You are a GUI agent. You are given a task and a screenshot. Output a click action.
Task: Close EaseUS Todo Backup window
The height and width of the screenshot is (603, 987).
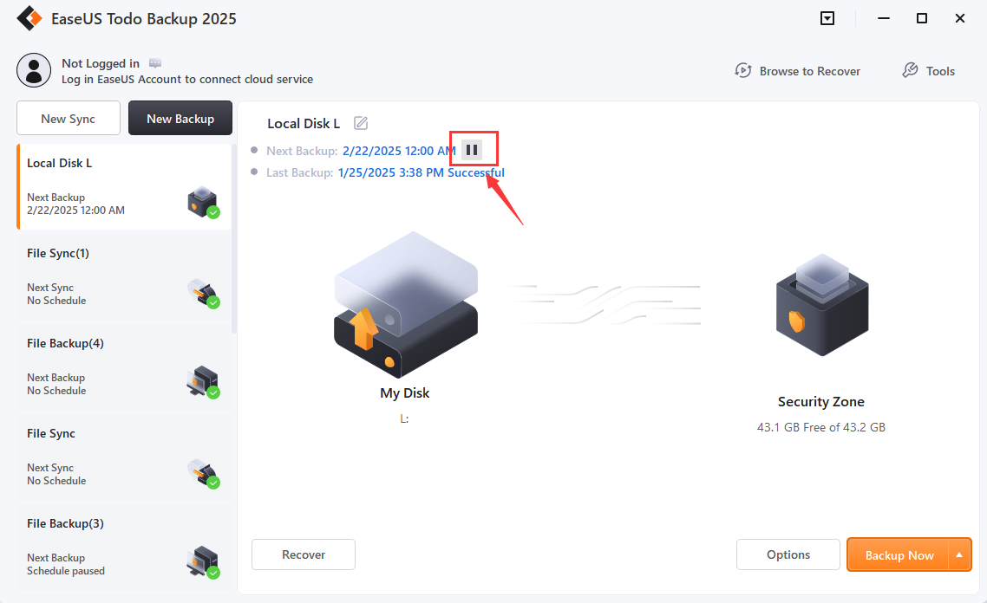coord(960,18)
